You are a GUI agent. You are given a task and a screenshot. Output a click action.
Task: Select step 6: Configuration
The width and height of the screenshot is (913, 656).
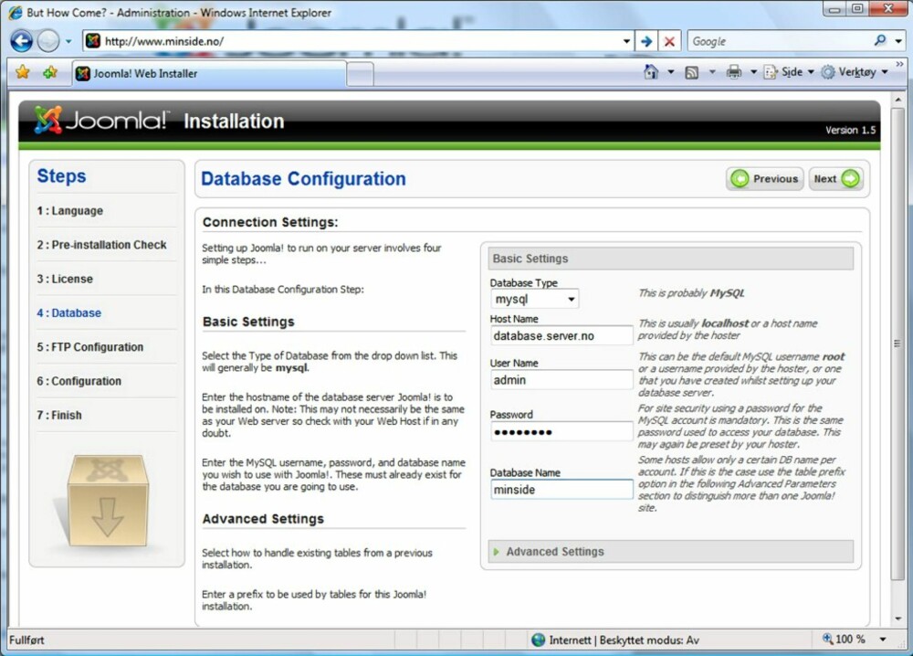[79, 381]
